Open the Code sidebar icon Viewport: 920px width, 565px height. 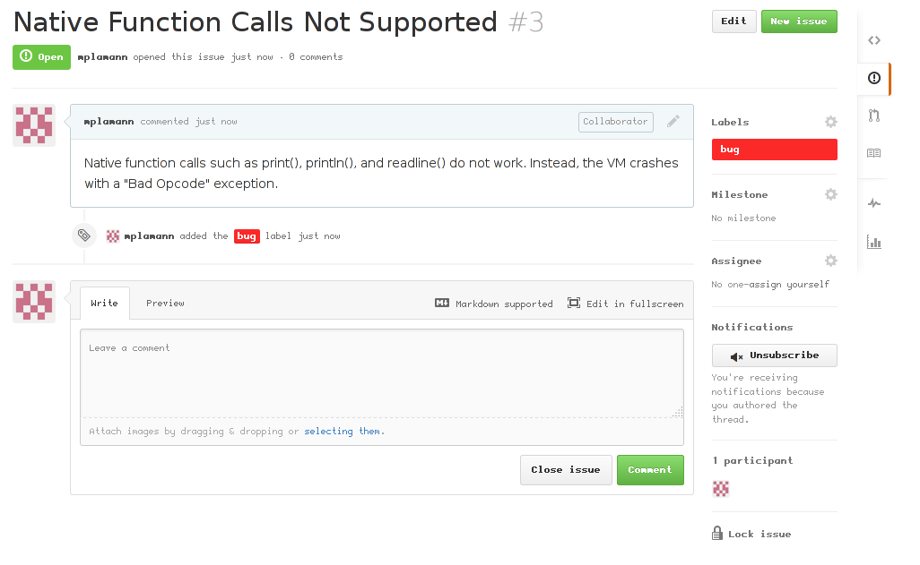874,40
